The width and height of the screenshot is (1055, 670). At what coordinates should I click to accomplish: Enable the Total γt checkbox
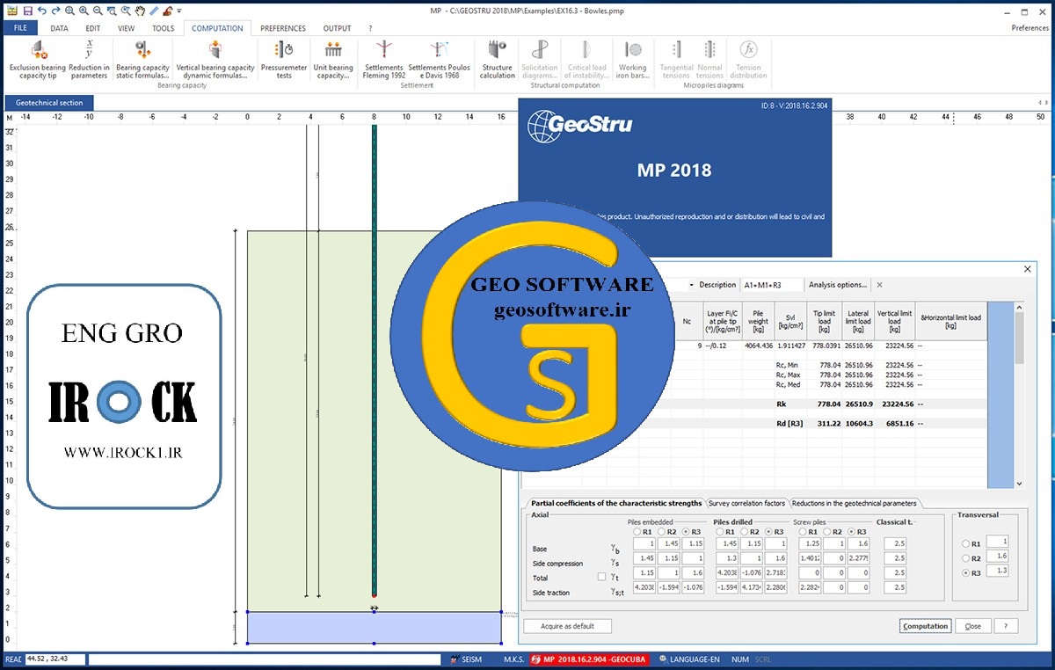[601, 577]
